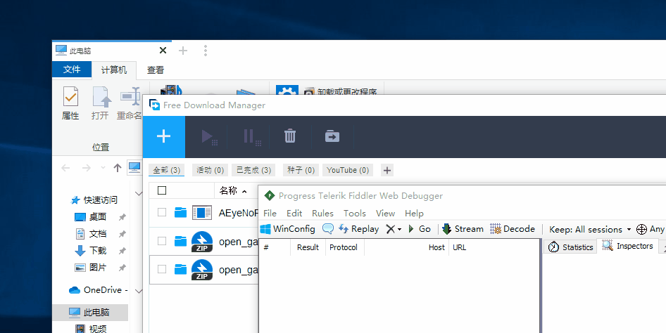Pause selected downloads in Free Download Manager
Image resolution: width=666 pixels, height=333 pixels.
[x=251, y=136]
